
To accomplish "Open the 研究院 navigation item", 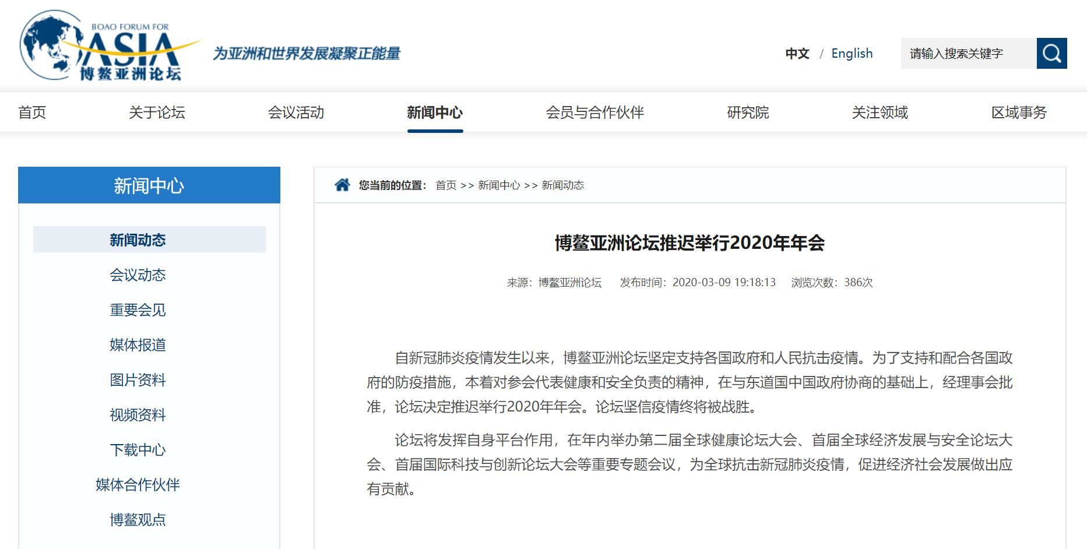I will 748,112.
